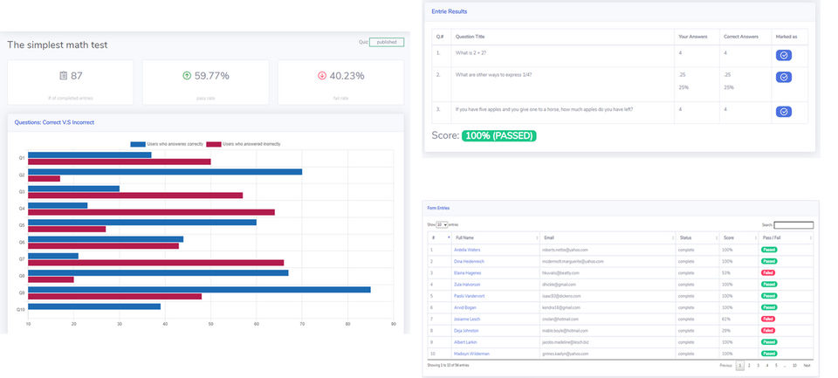Click 'Questions: Correct V.S Incorrect' heading

coord(54,122)
